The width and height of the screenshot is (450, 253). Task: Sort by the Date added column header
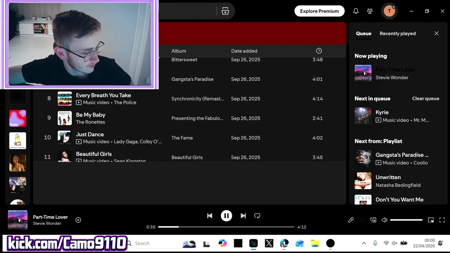(244, 51)
